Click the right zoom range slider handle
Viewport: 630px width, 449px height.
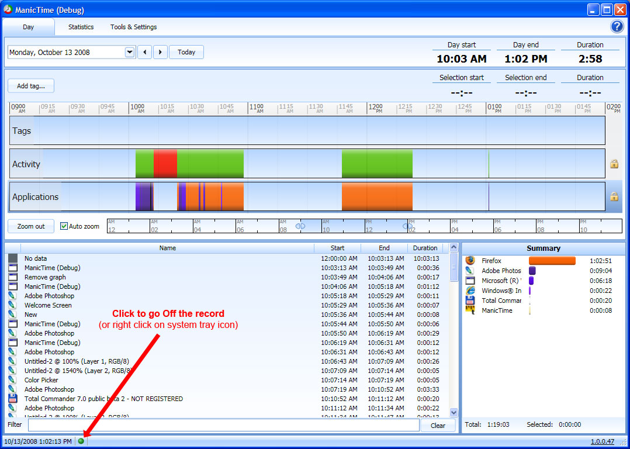407,226
